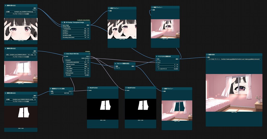This screenshot has height=139, width=267.
Task: Collapse the 画像プレビュー node showing the face close-up
Action: tap(109, 8)
